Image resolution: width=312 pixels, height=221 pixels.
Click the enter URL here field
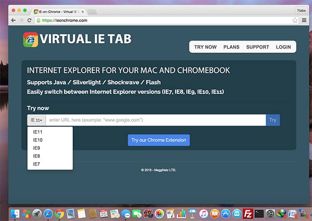tap(156, 120)
